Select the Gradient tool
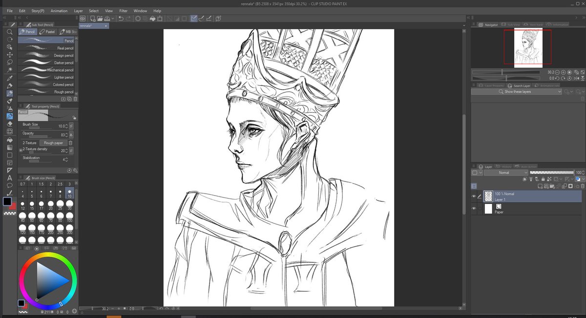 10,147
